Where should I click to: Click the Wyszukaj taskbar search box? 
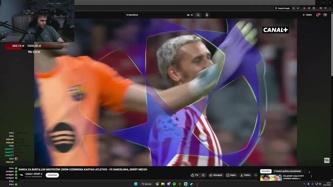pyautogui.click(x=146, y=184)
